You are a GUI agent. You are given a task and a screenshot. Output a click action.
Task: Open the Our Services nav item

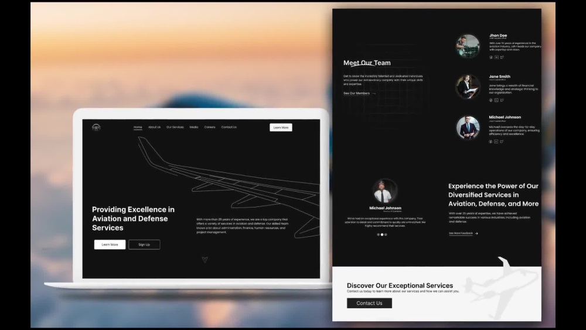175,127
